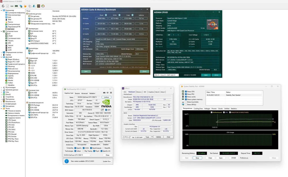Click the GPU-Z screenshot camera icon
The width and height of the screenshot is (288, 177).
tap(104, 93)
